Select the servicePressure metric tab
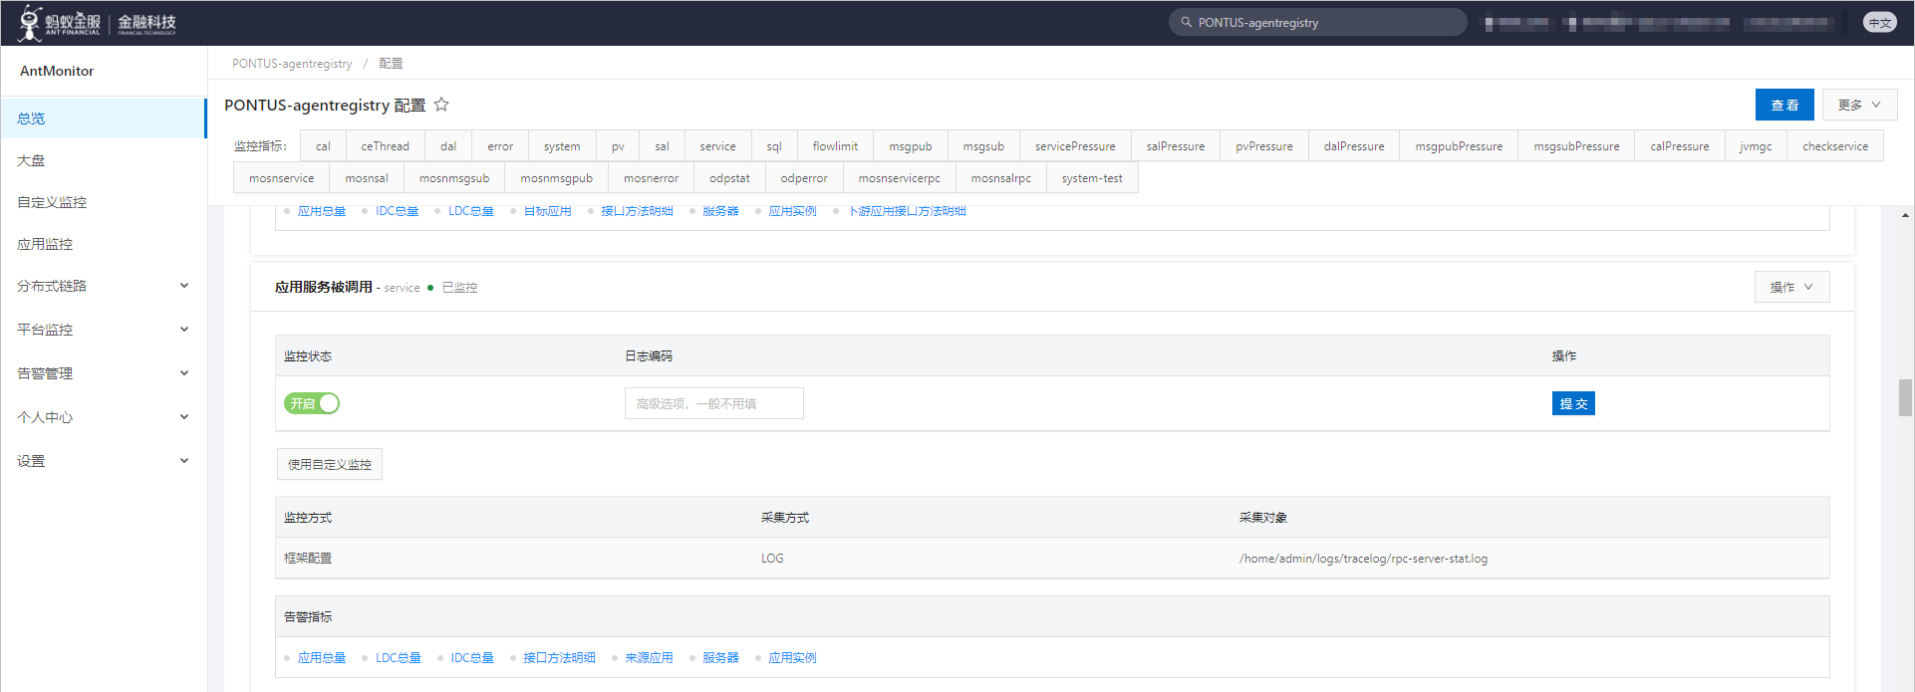1915x692 pixels. point(1075,146)
